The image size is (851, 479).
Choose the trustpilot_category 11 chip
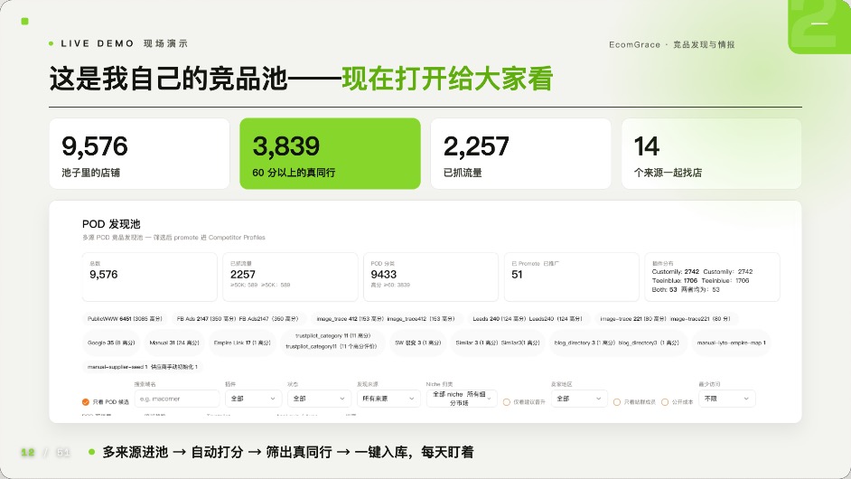coord(332,341)
